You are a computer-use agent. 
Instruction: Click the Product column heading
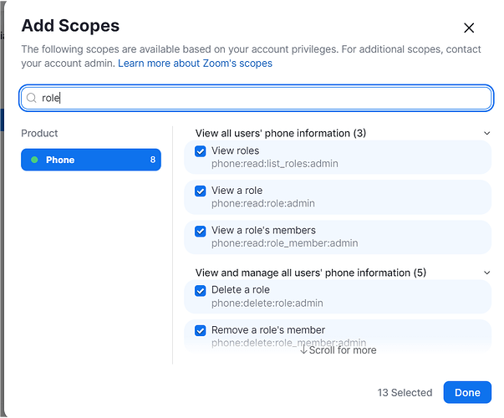39,133
